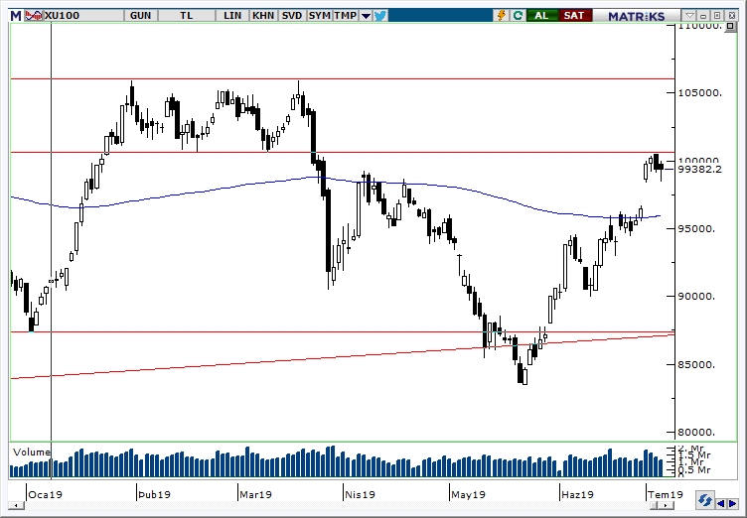The height and width of the screenshot is (518, 747).
Task: Click the circular refresh arrows icon
Action: tap(704, 500)
